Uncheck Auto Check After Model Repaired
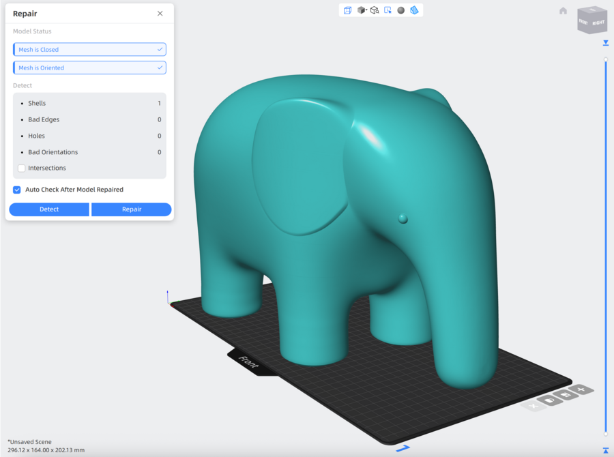 pyautogui.click(x=17, y=190)
